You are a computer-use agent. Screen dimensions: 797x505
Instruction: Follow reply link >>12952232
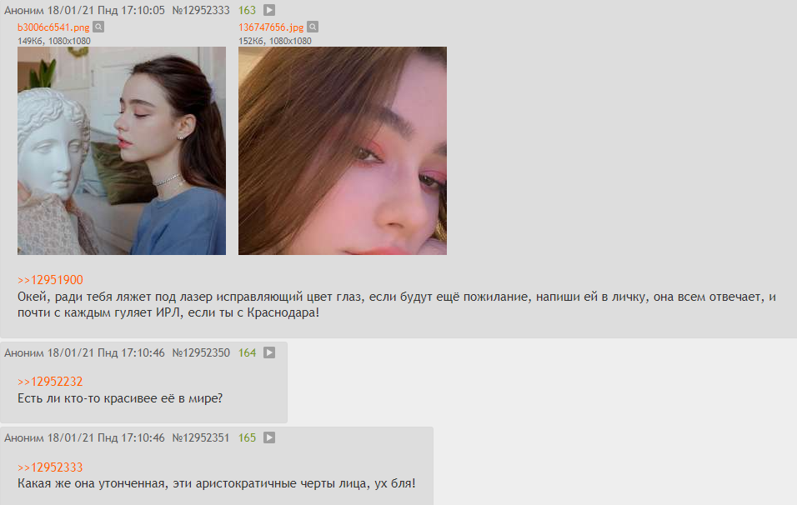tap(50, 382)
